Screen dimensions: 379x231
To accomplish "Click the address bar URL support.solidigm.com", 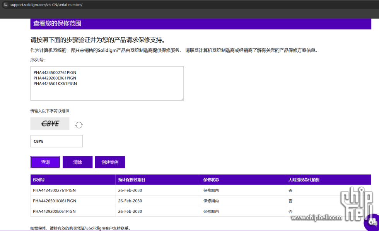I will point(46,5).
